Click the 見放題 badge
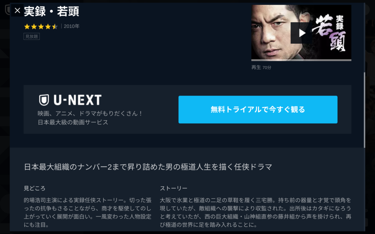This screenshot has width=375, height=234. [31, 37]
